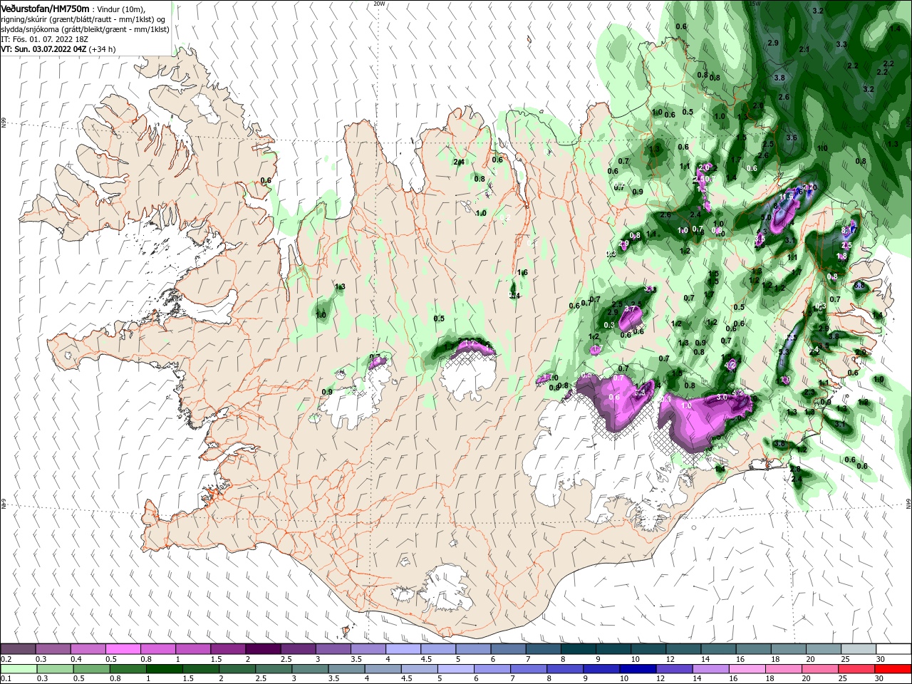The height and width of the screenshot is (684, 912).
Task: Click the 0.4 label under the upper legend row
Action: (76, 659)
